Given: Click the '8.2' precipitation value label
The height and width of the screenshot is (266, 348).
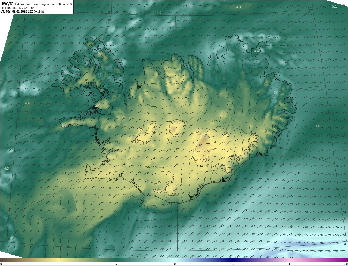Looking at the screenshot, I should pos(173,24).
